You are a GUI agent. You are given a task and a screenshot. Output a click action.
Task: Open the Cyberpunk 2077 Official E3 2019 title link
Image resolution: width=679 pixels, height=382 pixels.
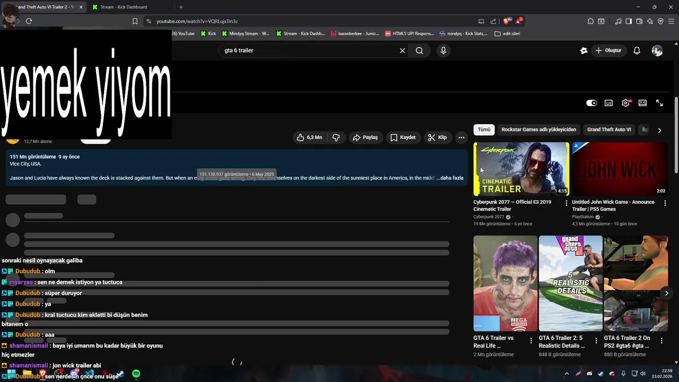(x=512, y=205)
